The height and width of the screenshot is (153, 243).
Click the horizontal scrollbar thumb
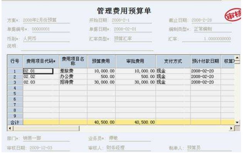point(46,128)
